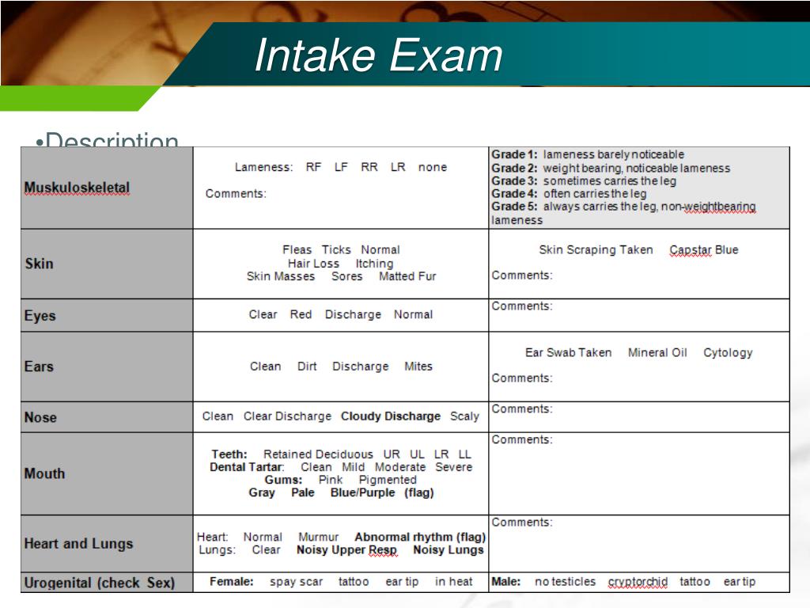Click 'Retained Deciduous' teeth option
Viewport: 810px width, 608px height.
point(318,454)
